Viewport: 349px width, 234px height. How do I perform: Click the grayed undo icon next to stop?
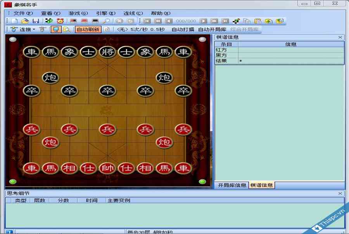[130, 21]
